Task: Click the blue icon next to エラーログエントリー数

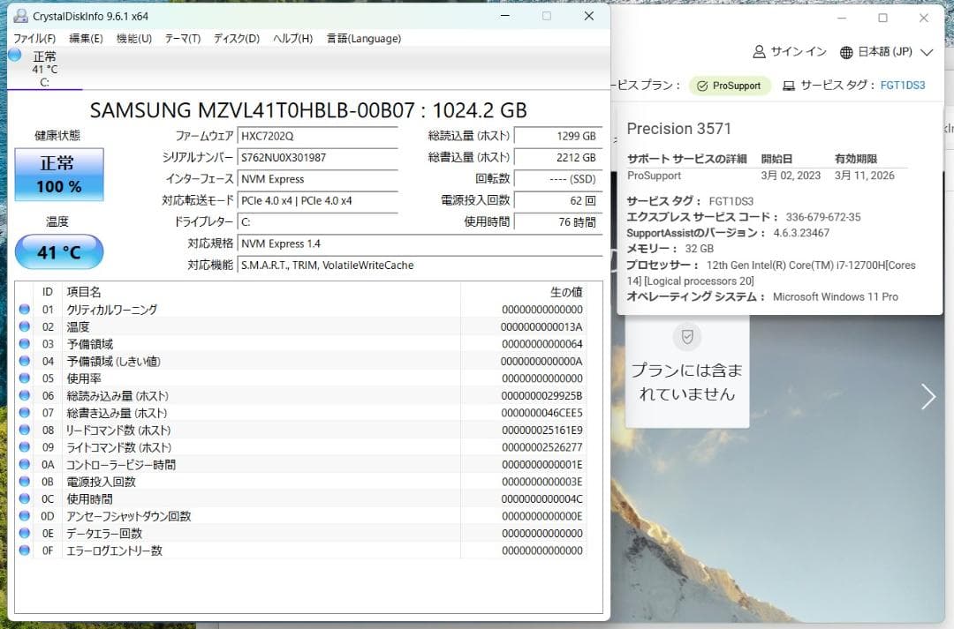Action: pyautogui.click(x=26, y=550)
